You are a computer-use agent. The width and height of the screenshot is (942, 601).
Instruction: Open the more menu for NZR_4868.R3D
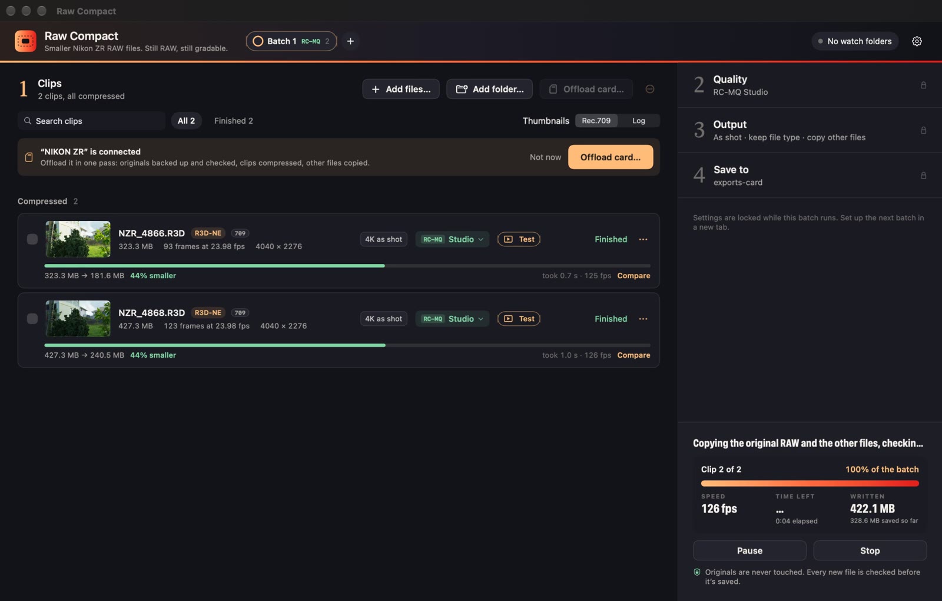[643, 319]
